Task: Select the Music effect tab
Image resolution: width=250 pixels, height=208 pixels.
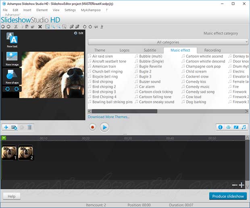Action: pos(180,50)
